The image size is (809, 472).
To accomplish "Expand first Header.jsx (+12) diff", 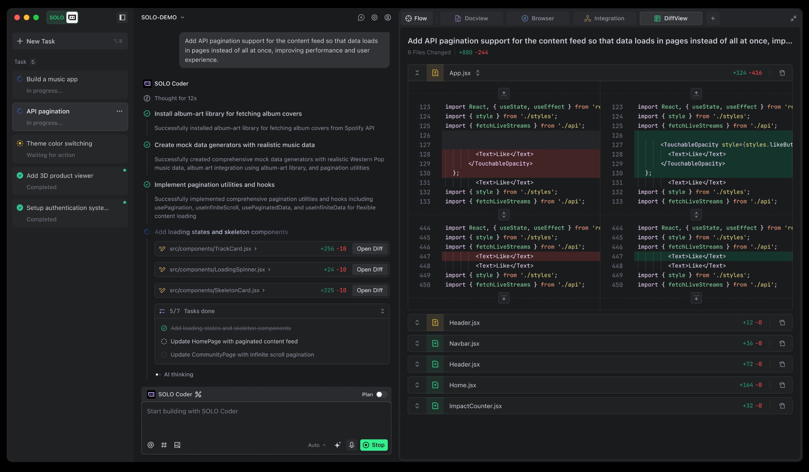I will click(x=417, y=322).
